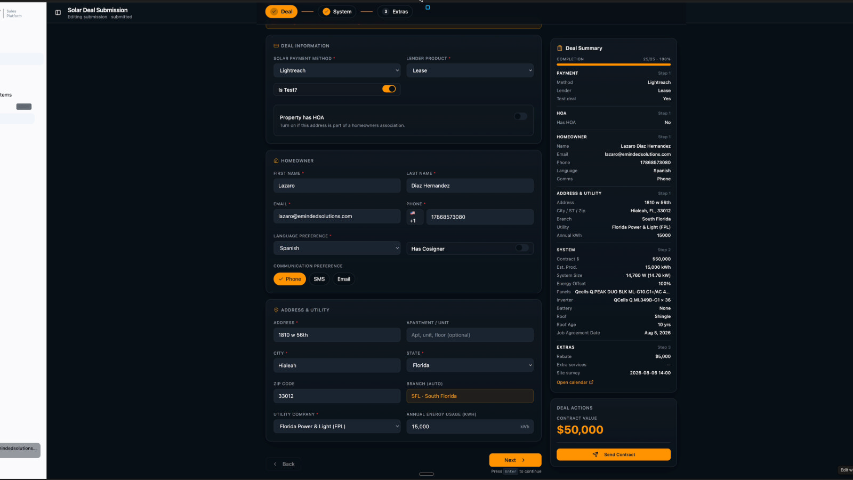The height and width of the screenshot is (480, 853).
Task: Click the First Name field
Action: [337, 186]
